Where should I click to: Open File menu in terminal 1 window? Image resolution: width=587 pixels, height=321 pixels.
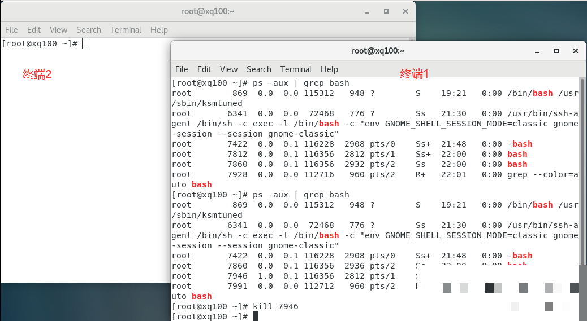pyautogui.click(x=182, y=69)
